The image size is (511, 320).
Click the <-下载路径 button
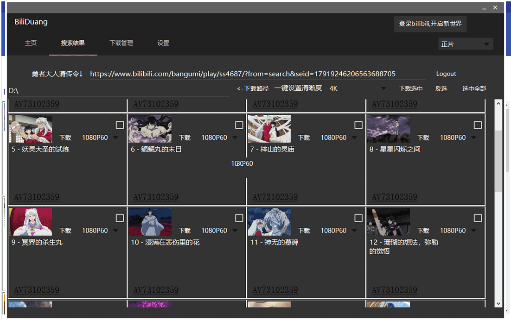click(x=253, y=88)
